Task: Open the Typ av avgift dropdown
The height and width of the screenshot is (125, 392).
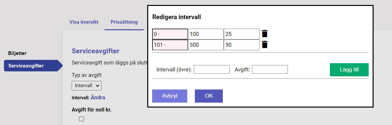Action: (86, 86)
